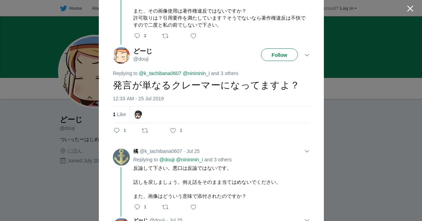
Task: Like the top quoted reply tweet
Action: (193, 36)
